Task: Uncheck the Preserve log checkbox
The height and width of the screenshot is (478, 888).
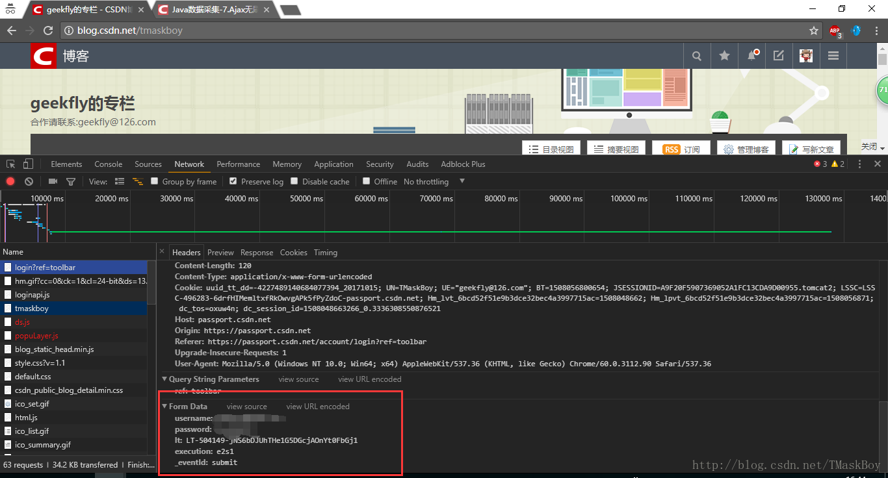Action: click(x=233, y=181)
